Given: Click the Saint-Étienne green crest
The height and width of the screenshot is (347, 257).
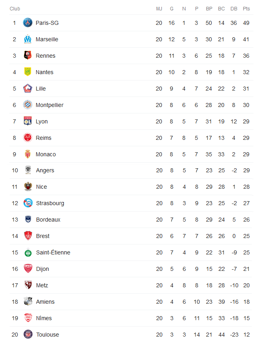Looking at the screenshot, I should pyautogui.click(x=28, y=252).
